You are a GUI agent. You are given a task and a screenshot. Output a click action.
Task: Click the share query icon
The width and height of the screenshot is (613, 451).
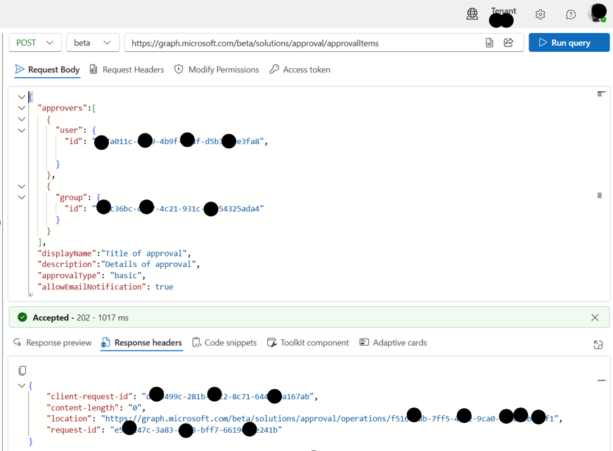click(x=509, y=43)
